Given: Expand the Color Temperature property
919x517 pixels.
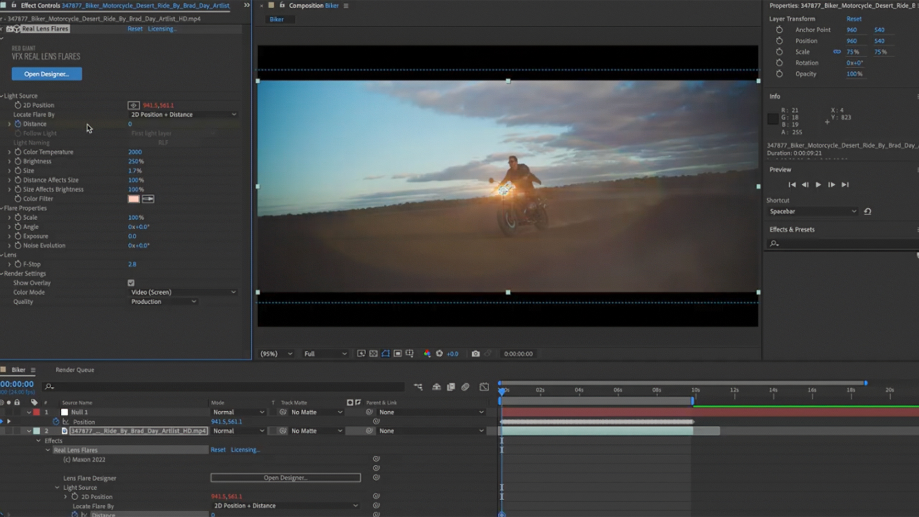Looking at the screenshot, I should tap(9, 152).
